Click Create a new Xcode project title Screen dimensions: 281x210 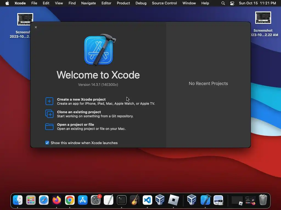coord(81,99)
